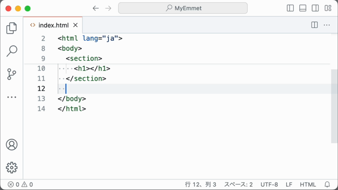Change the HTML language mode
This screenshot has height=190, width=338.
[308, 185]
